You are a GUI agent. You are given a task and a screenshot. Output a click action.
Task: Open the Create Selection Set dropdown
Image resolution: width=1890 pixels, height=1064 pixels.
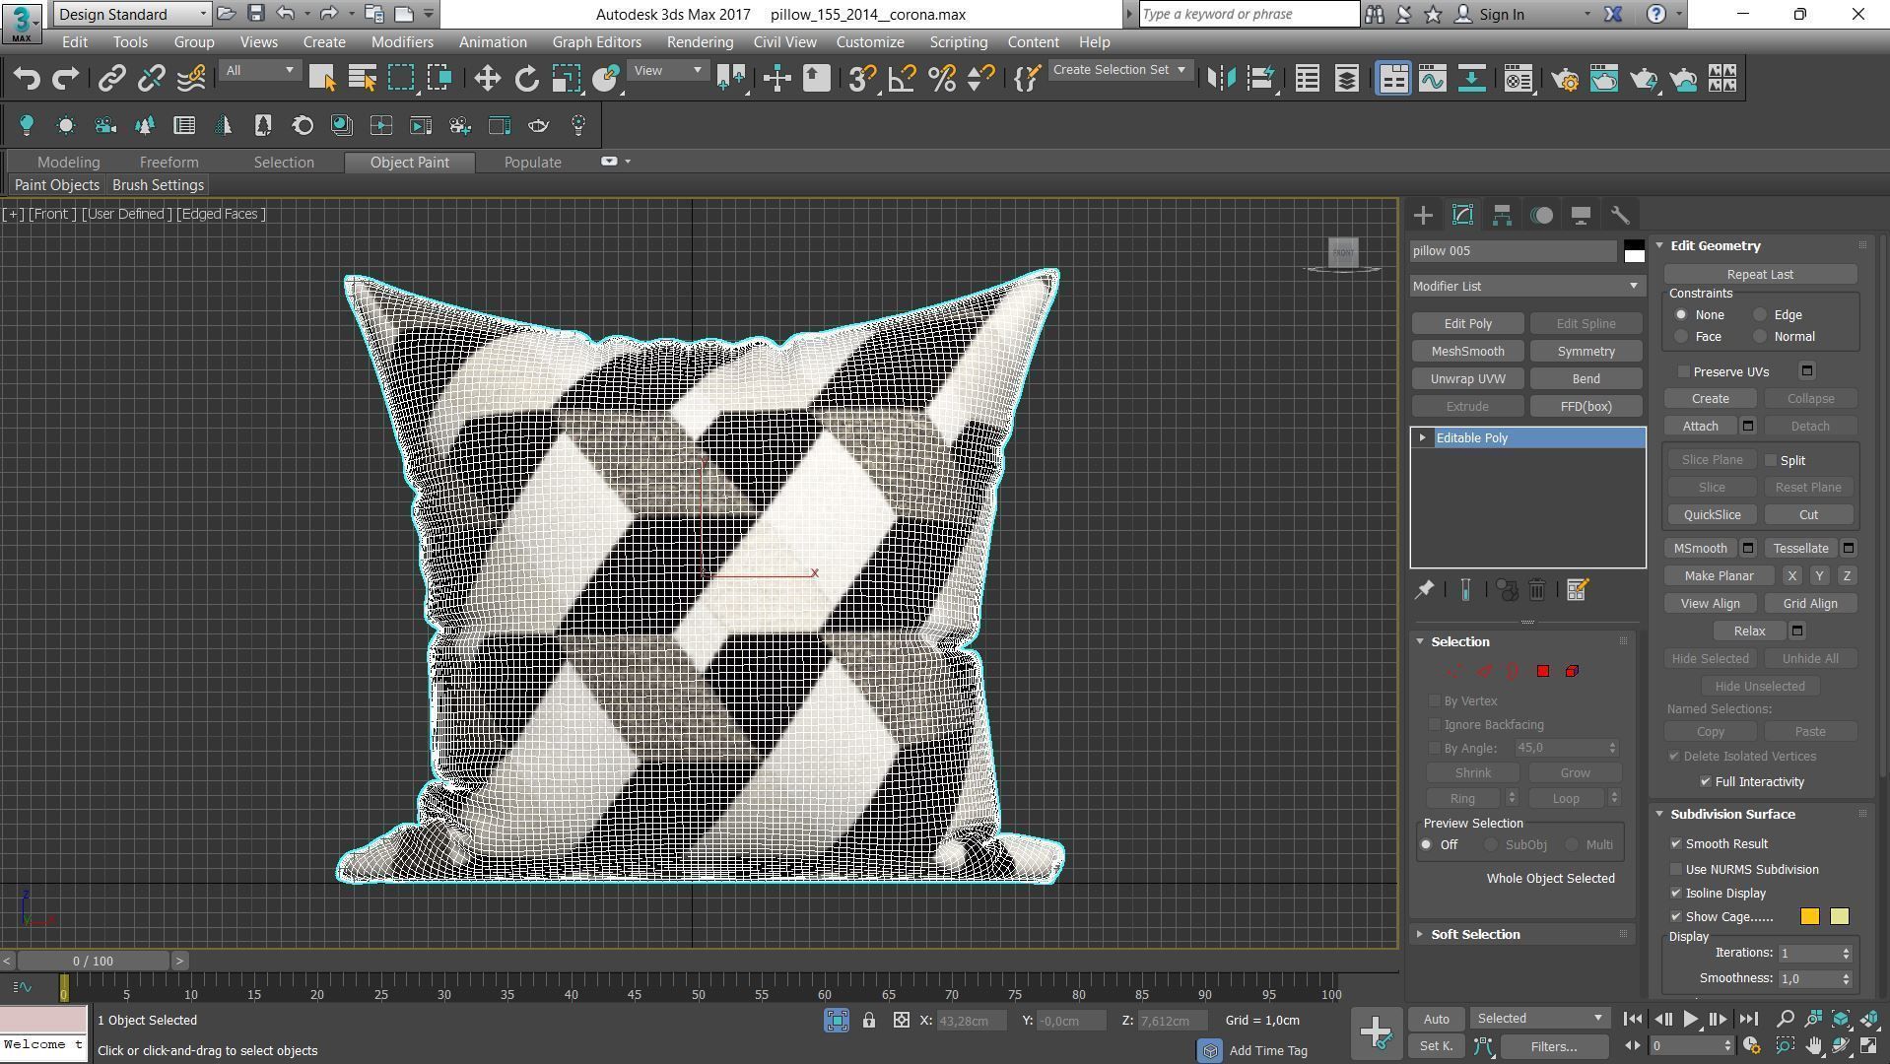[1119, 70]
